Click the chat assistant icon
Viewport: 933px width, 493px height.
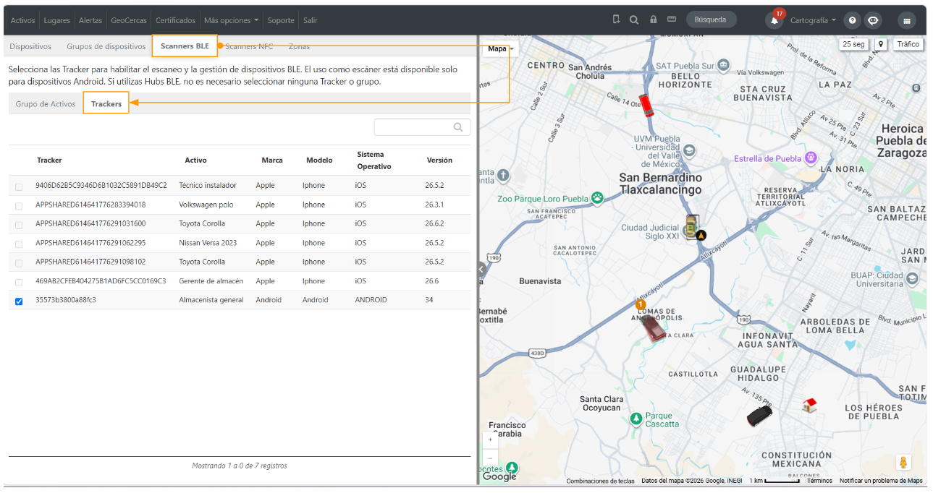pos(874,20)
